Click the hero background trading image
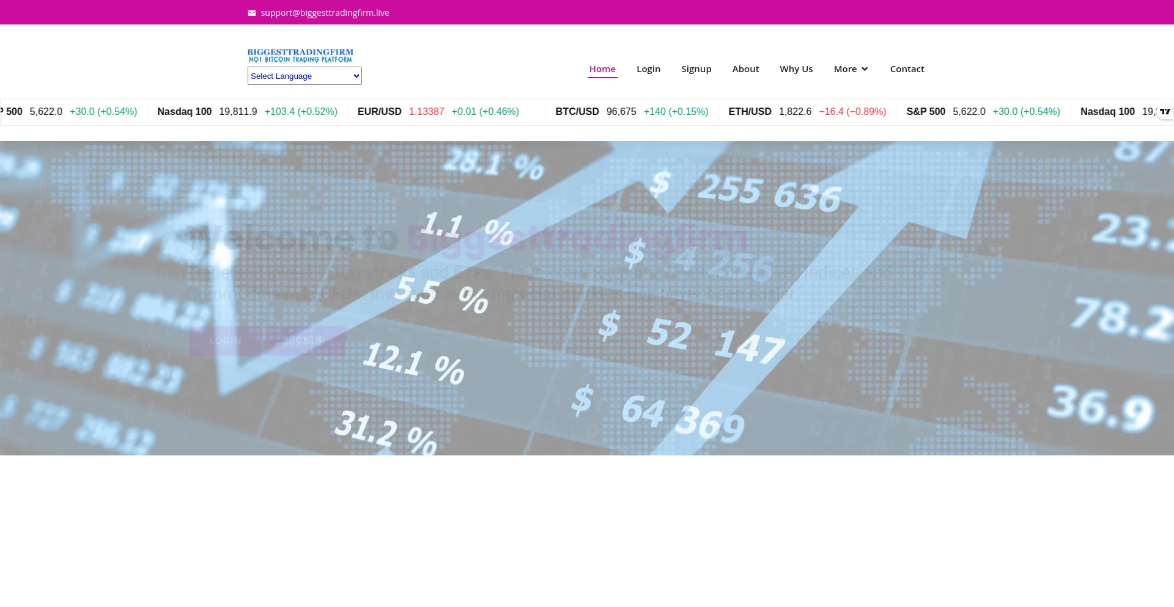Viewport: 1174px width, 607px height. click(587, 298)
